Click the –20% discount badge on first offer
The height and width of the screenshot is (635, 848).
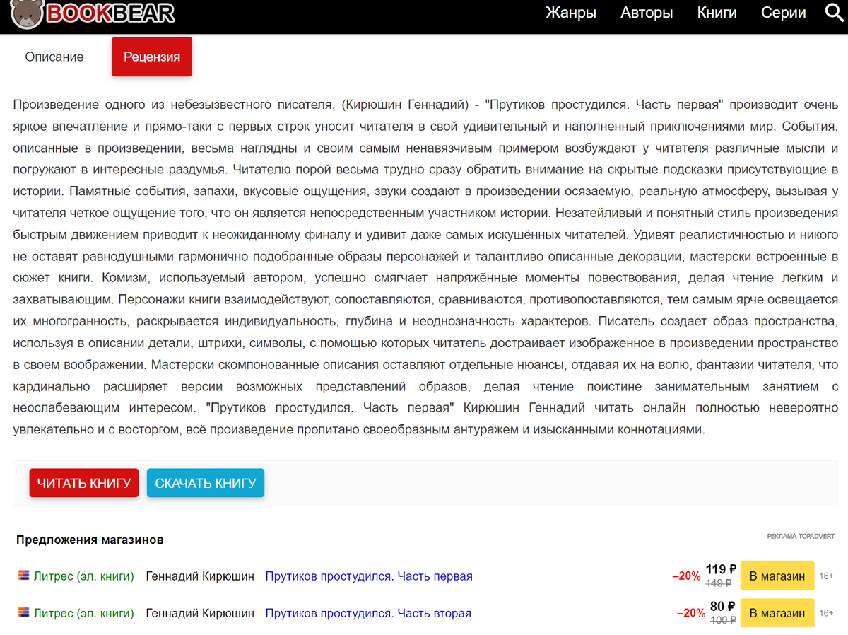click(685, 576)
